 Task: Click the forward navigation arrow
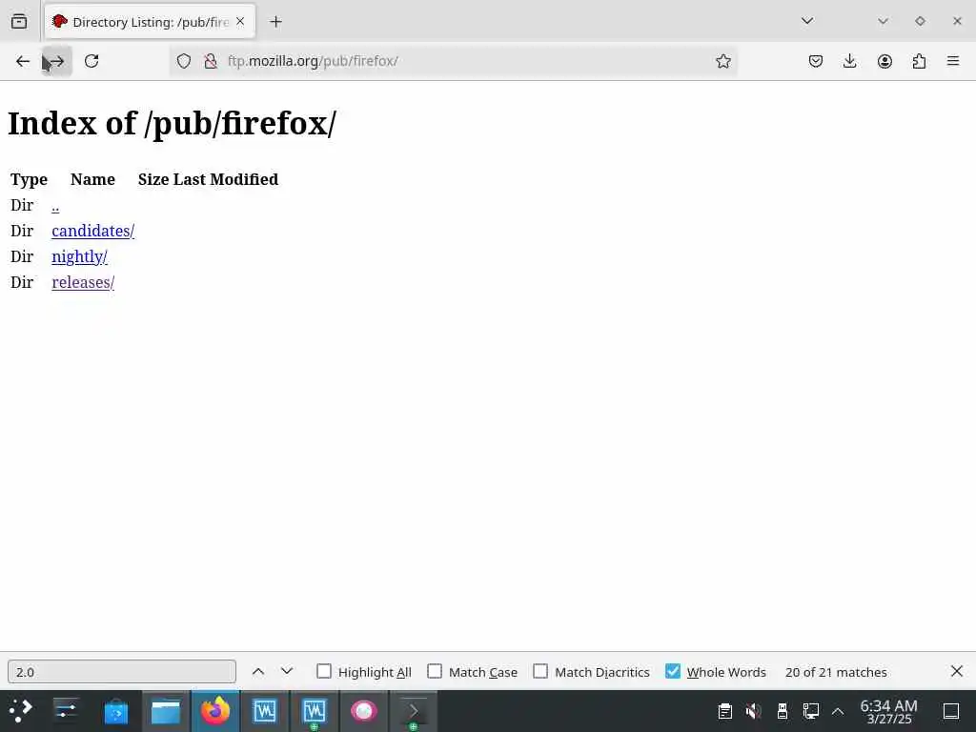tap(56, 61)
